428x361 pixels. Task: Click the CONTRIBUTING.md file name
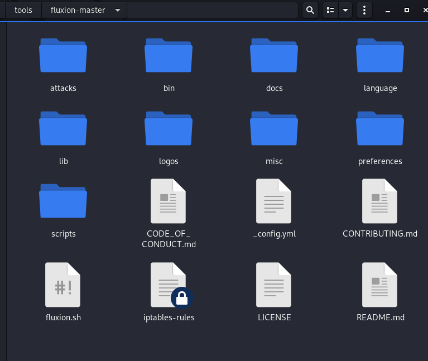(x=380, y=234)
